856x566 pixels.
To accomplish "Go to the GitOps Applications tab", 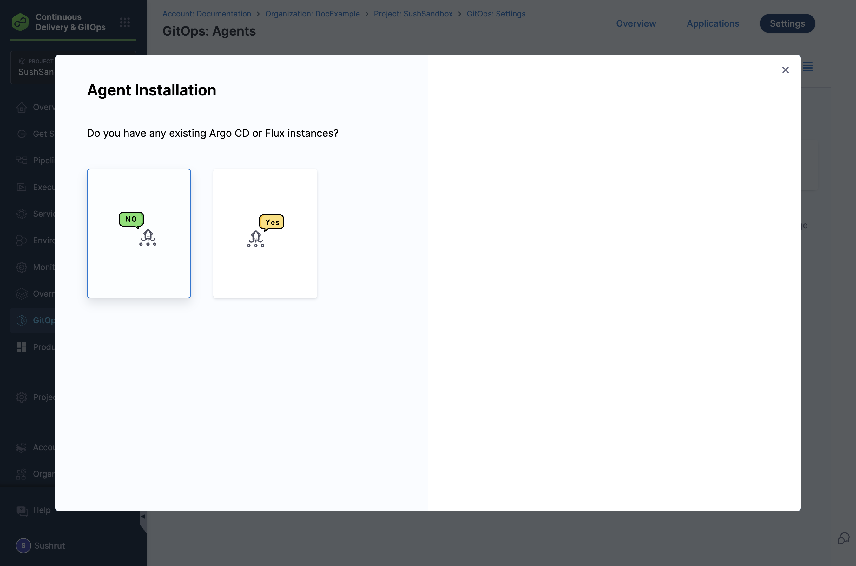I will point(713,23).
